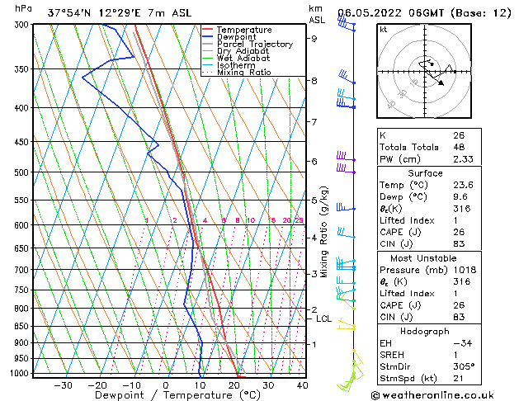
Task: Click the 300 pressure level label
Action: coord(23,25)
